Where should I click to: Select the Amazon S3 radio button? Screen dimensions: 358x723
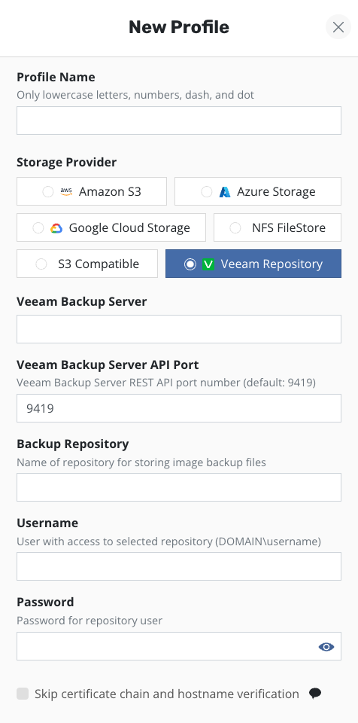pyautogui.click(x=48, y=192)
